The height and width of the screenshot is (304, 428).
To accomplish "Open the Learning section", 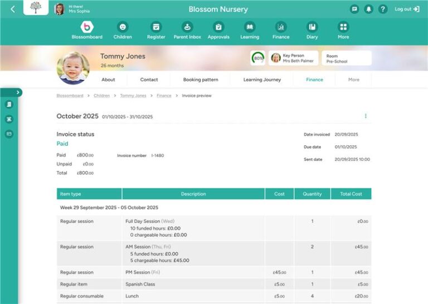I will coord(250,30).
